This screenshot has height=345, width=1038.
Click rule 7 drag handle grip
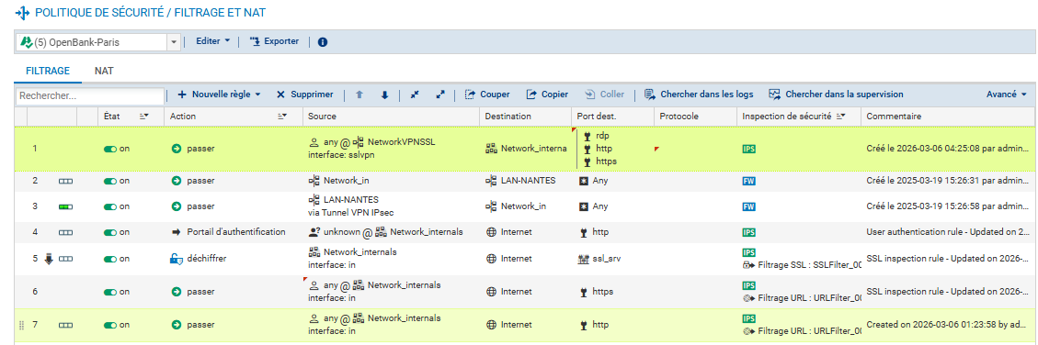(21, 325)
